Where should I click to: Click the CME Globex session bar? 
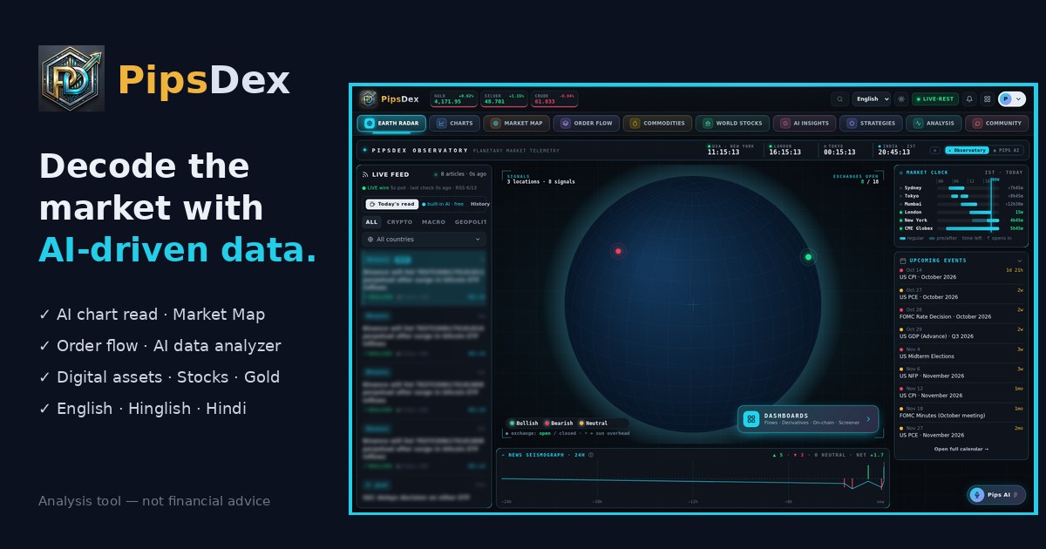(x=975, y=228)
